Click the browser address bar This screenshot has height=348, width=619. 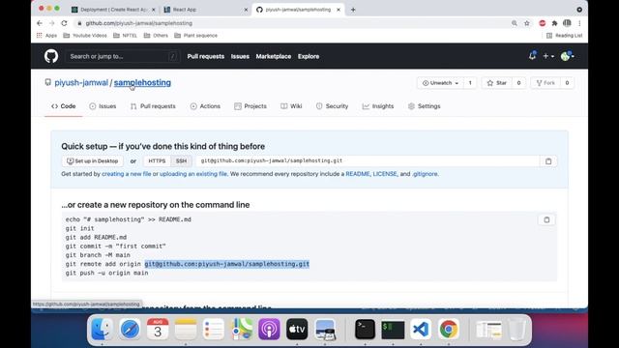point(292,23)
